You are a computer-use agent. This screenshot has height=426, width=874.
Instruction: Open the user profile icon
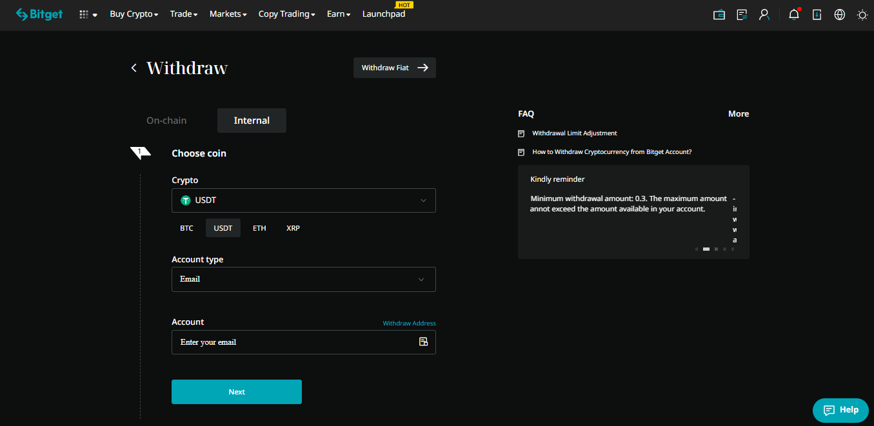pyautogui.click(x=764, y=14)
